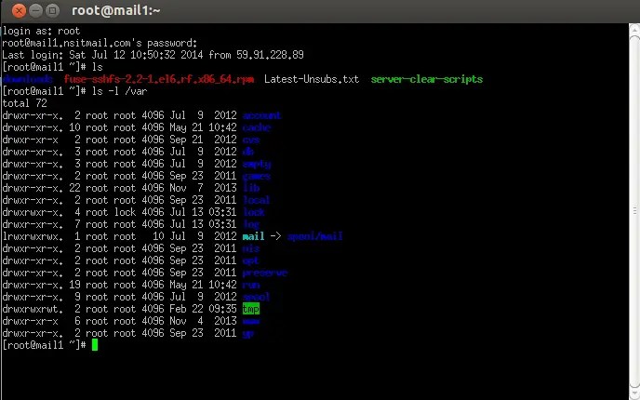Click the 'ls -l /var' command text
Viewport: 640px width, 400px height.
[x=119, y=91]
